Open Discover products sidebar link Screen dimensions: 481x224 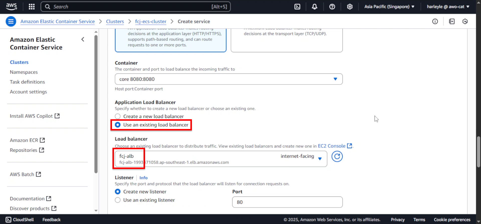(x=30, y=208)
